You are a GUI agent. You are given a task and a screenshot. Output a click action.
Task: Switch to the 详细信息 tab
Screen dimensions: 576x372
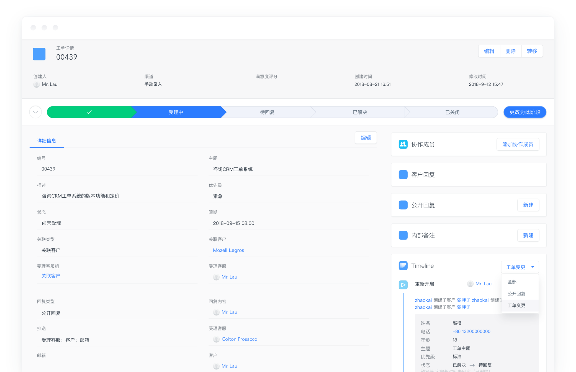(47, 141)
